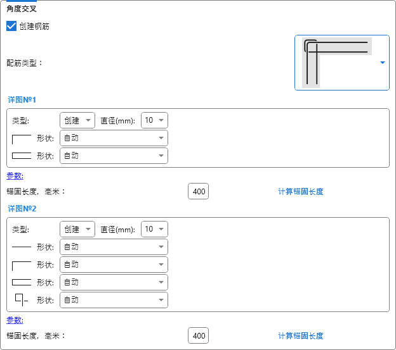Expand the 直径(mm) dropdown in 详图№2
This screenshot has height=350, width=396.
coord(154,229)
